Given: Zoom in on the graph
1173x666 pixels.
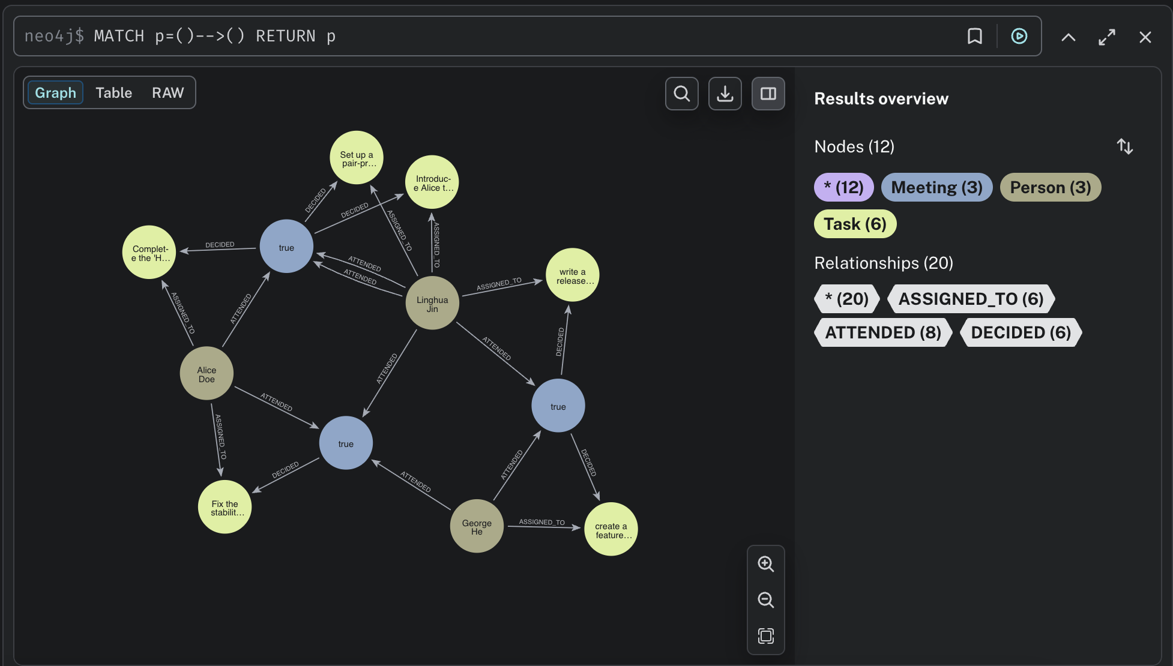Looking at the screenshot, I should [765, 563].
